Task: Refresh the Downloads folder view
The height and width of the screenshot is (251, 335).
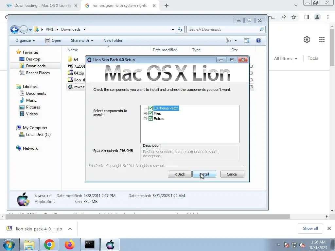Action: [x=180, y=30]
